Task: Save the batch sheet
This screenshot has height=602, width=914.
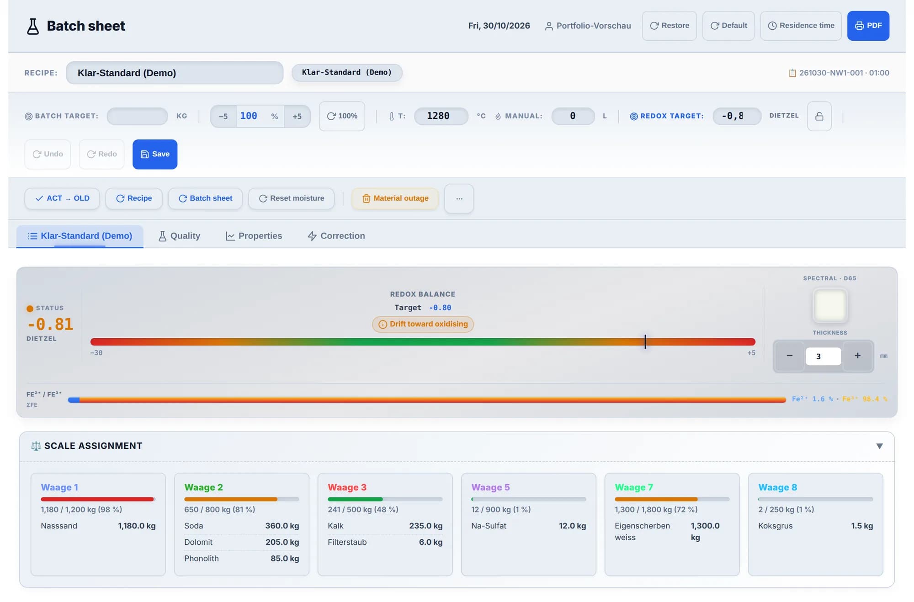Action: (x=155, y=154)
